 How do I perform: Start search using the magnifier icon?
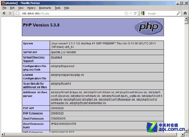[x=178, y=13]
